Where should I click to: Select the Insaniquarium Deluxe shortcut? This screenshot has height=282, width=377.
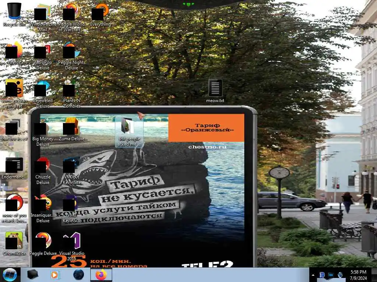tap(43, 209)
